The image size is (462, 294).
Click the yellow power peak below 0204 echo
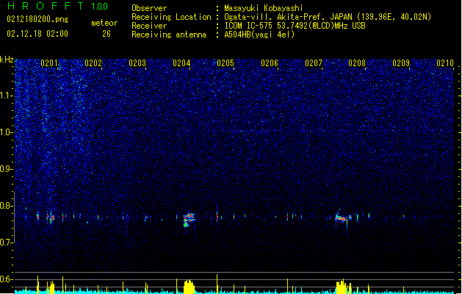[190, 287]
